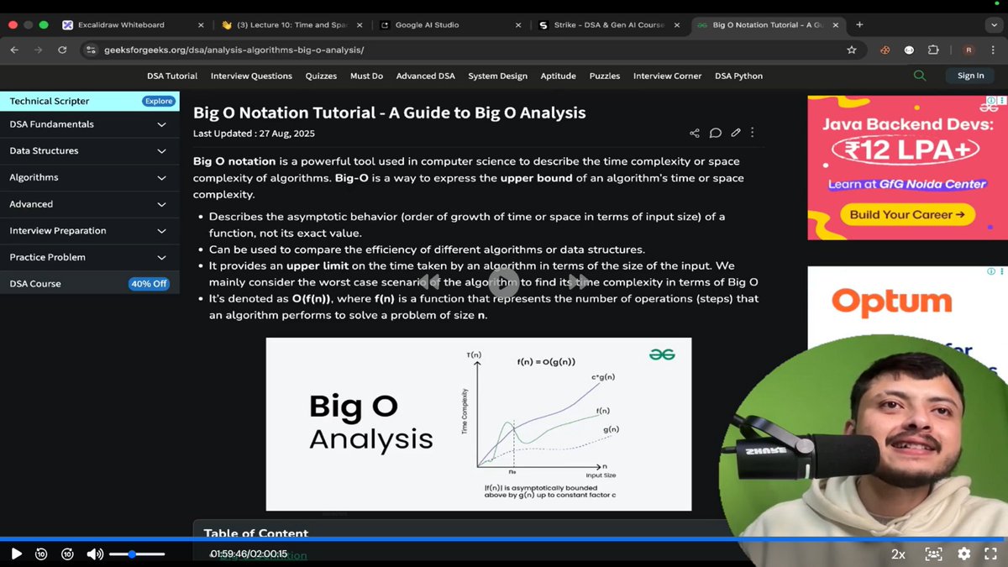1008x567 pixels.
Task: Change the 2x playback speed
Action: [898, 554]
